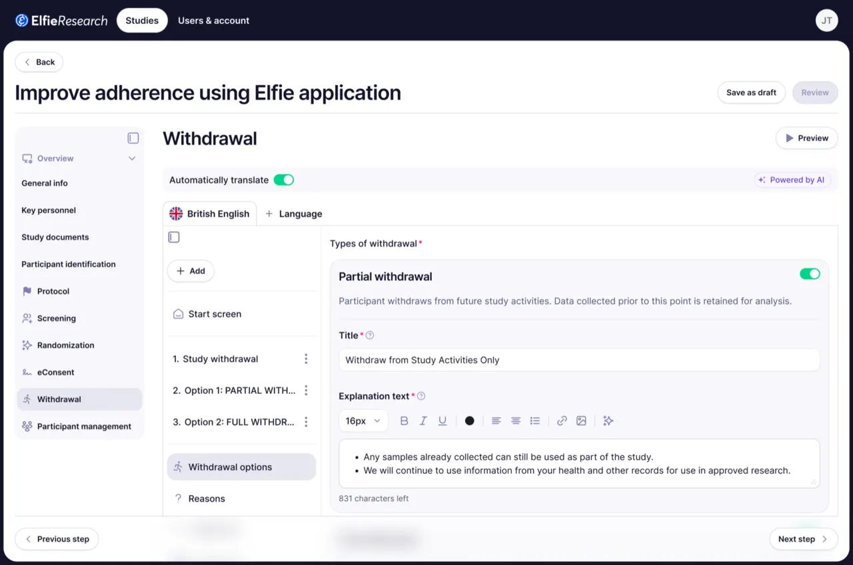
Task: Go to the Next step
Action: pos(803,539)
